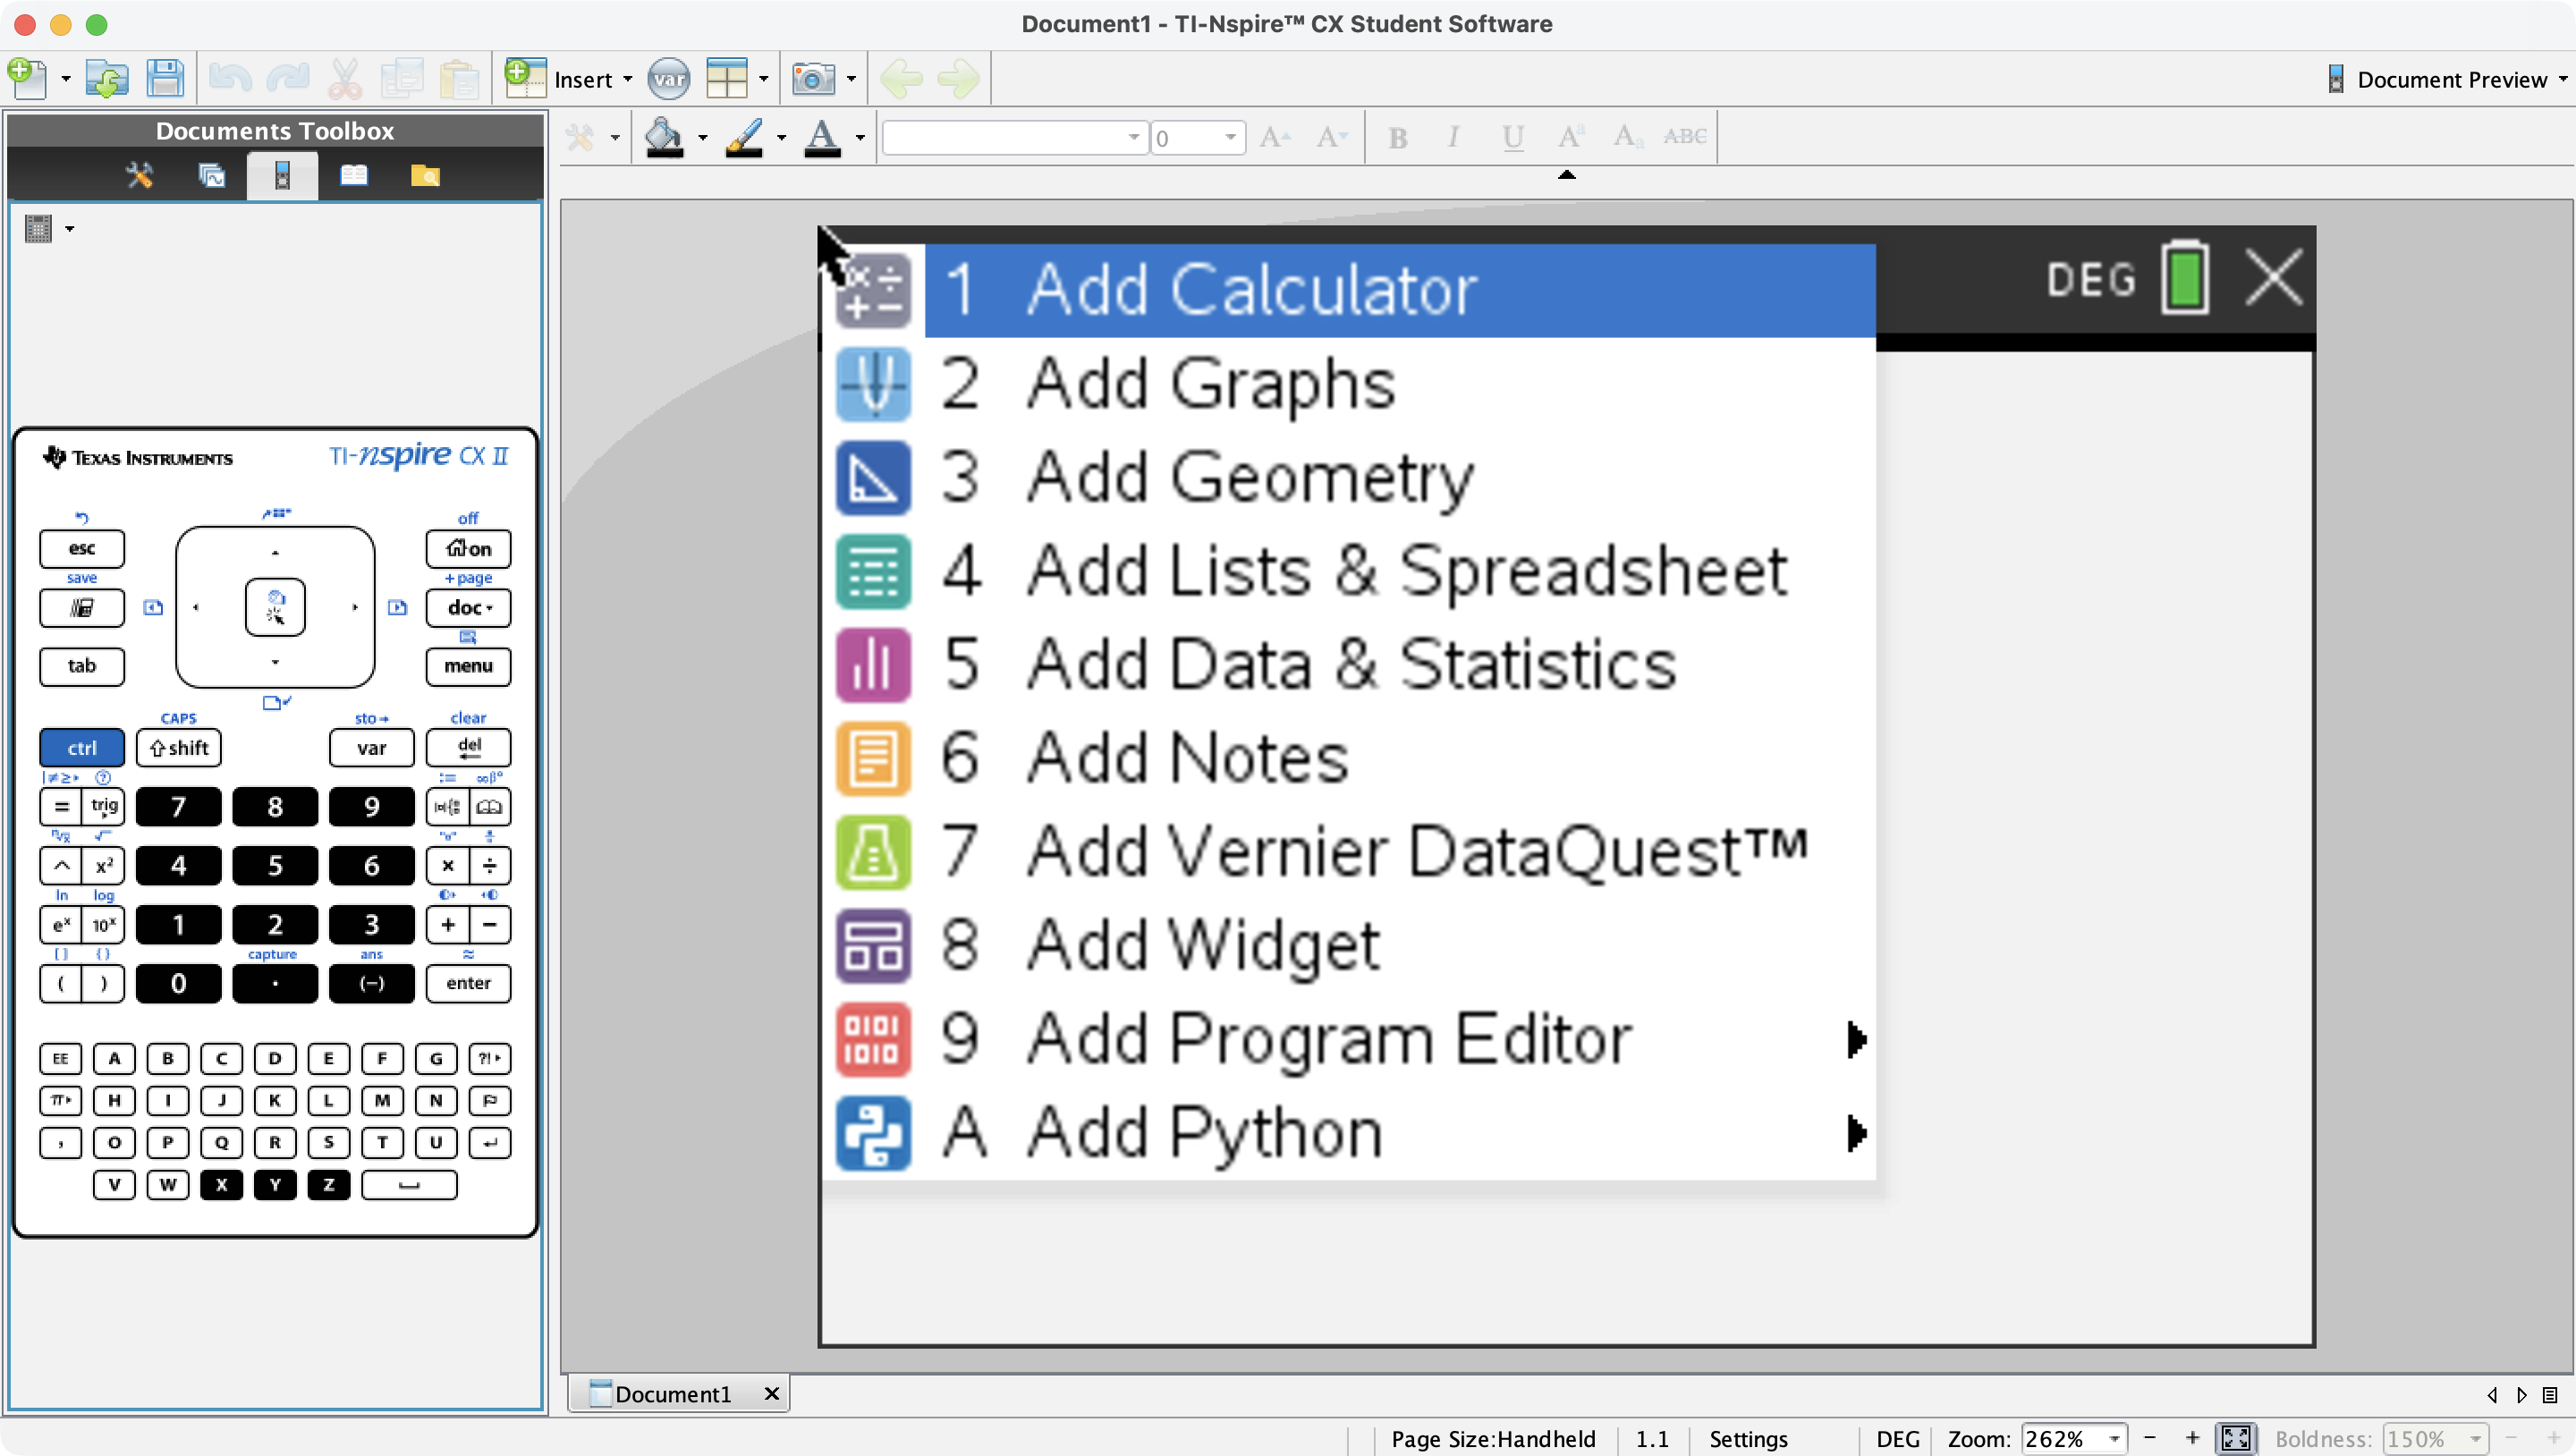The height and width of the screenshot is (1456, 2576).
Task: Click the Add Graphs icon
Action: coord(873,384)
